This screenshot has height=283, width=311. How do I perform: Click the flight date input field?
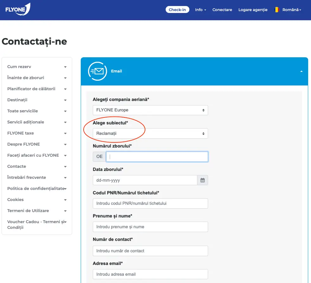145,180
